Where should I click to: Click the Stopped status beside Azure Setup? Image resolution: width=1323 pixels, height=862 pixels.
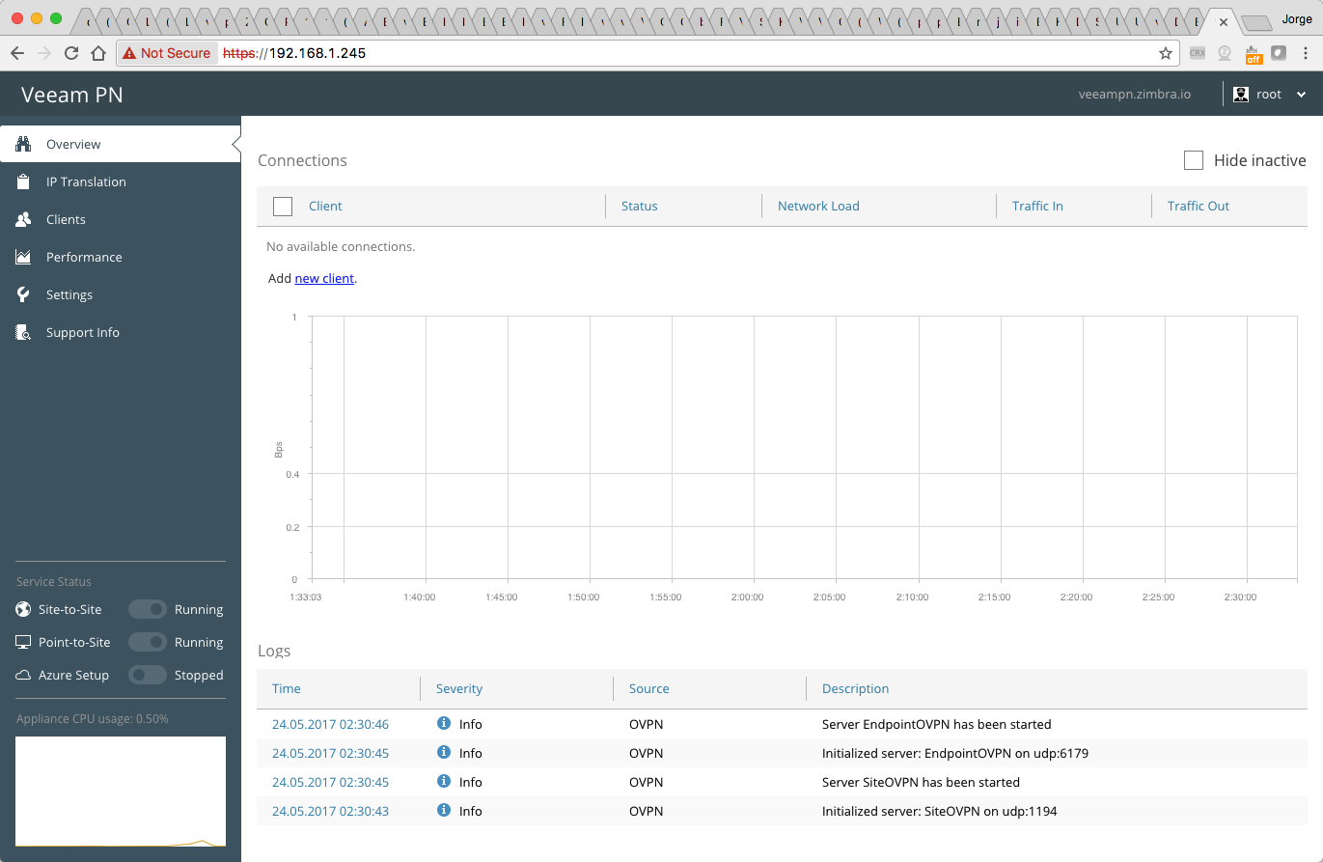[199, 675]
